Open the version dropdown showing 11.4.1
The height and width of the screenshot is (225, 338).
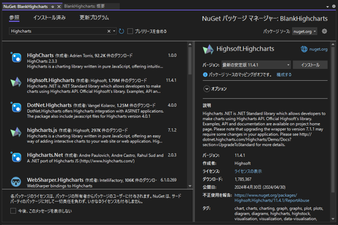point(256,65)
